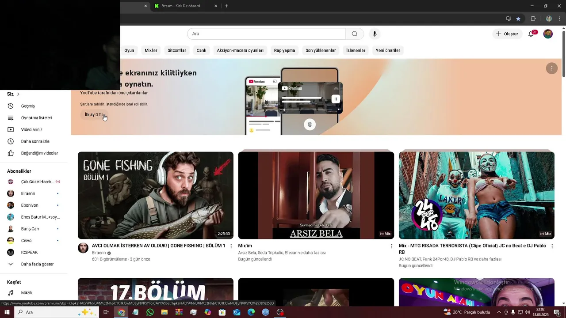Open the Chrome profile avatar

[549, 19]
